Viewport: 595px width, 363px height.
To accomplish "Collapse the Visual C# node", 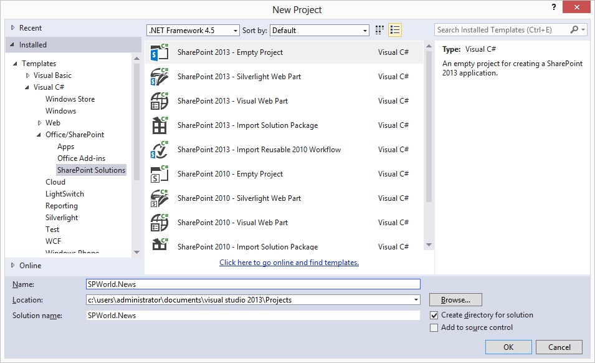I will tap(27, 87).
